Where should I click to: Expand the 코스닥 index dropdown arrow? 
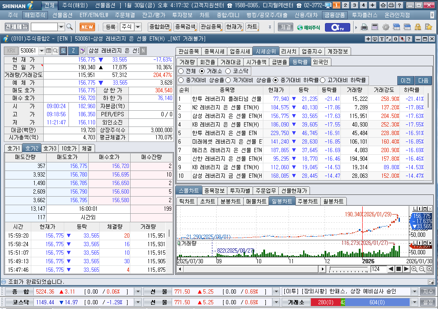pos(138,302)
